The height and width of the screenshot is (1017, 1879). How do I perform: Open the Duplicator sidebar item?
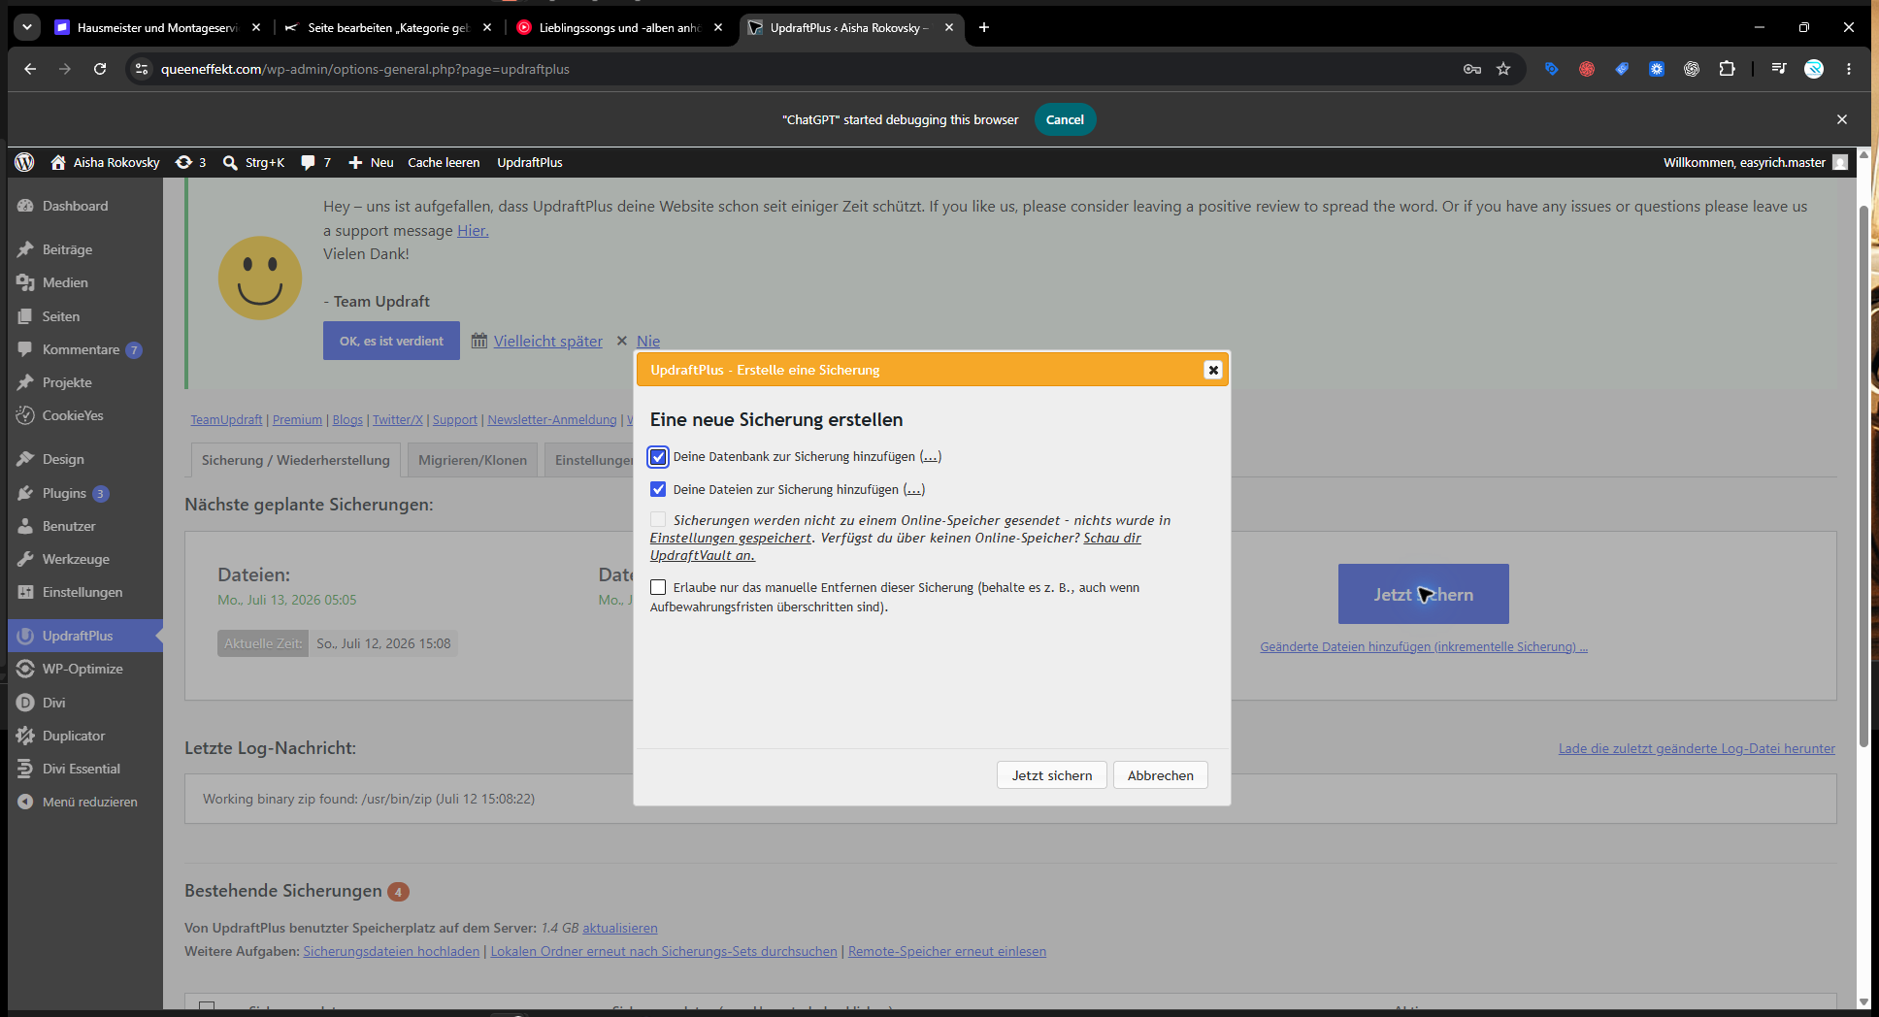point(74,736)
